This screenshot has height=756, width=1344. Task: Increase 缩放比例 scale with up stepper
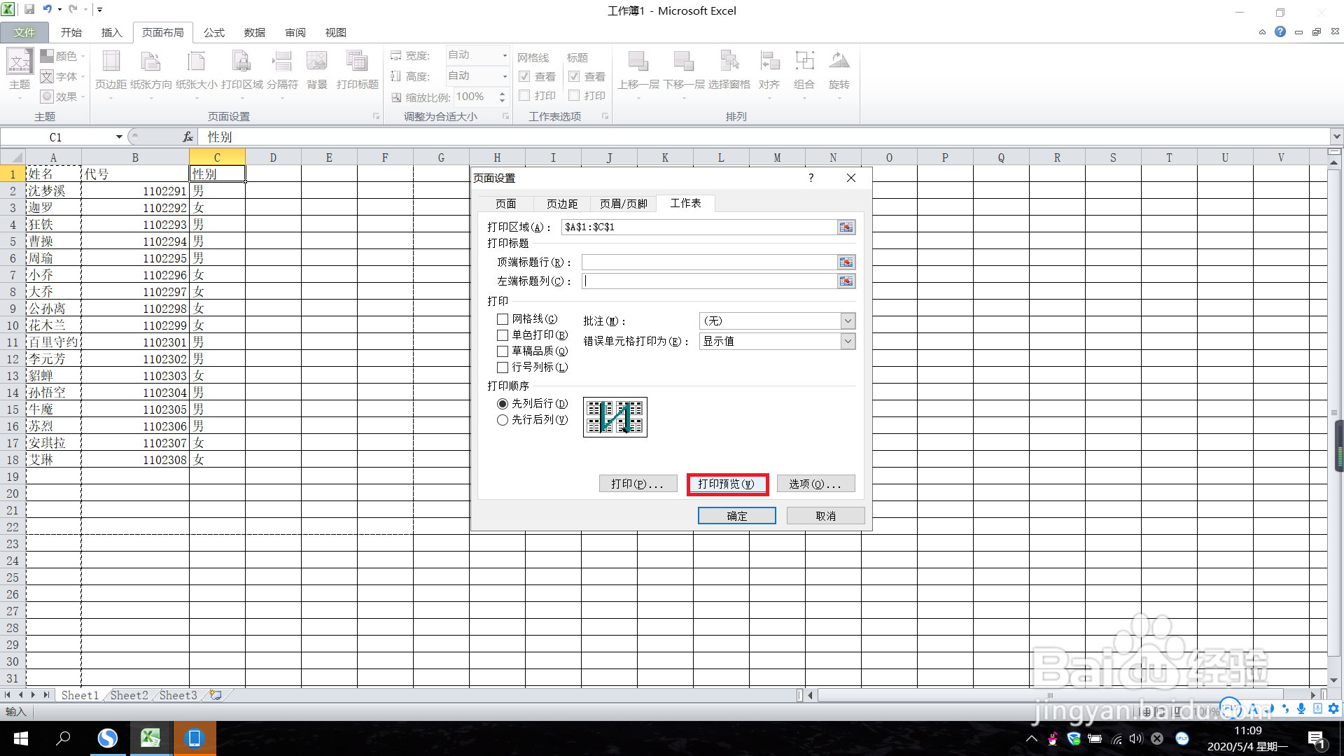coord(502,93)
